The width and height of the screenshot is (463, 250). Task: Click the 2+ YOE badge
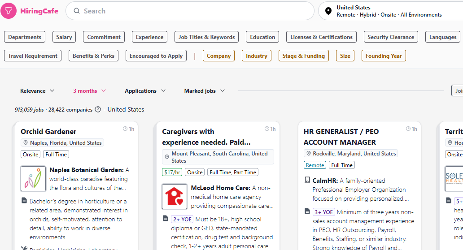[x=182, y=220]
